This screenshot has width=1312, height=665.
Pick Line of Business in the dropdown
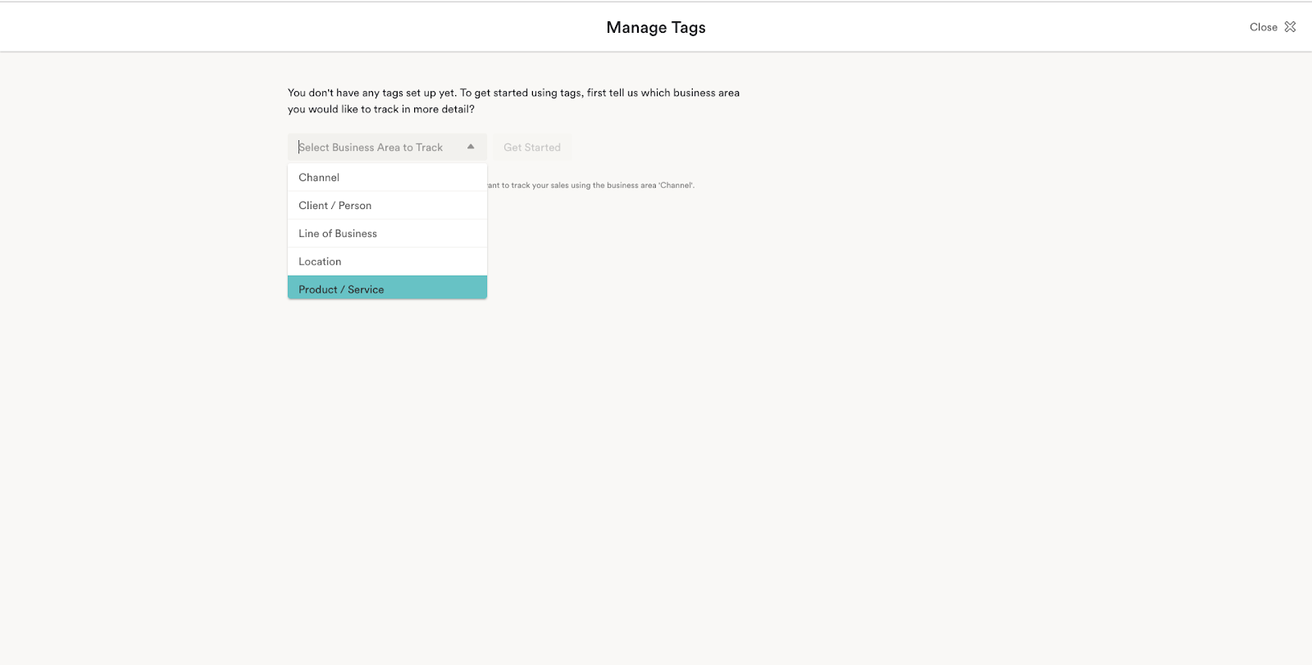coord(338,234)
